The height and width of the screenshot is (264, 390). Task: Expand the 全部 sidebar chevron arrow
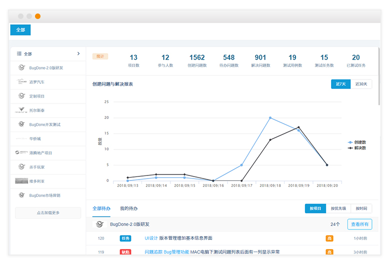[x=78, y=53]
